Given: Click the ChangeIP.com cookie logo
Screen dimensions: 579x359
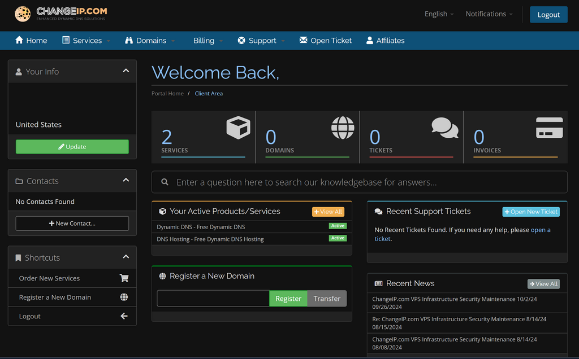Looking at the screenshot, I should pyautogui.click(x=23, y=14).
